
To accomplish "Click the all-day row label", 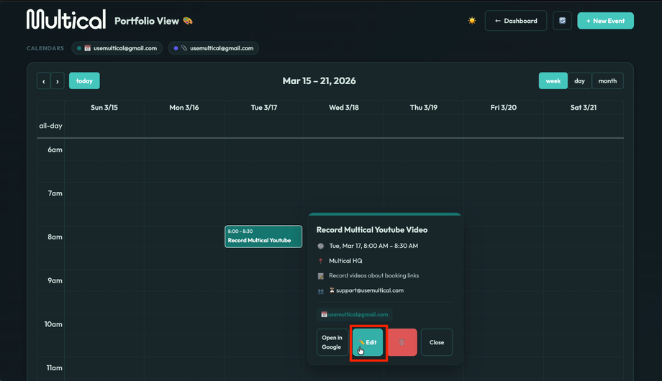I will pos(50,126).
